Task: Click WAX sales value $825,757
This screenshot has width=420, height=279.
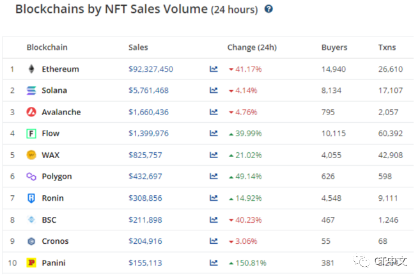Action: click(145, 155)
